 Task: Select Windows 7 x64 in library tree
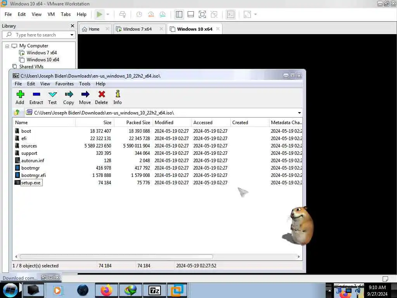[41, 53]
